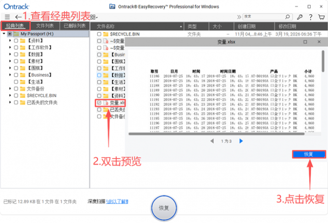The height and width of the screenshot is (223, 328).
Task: Expand the 【工作软件】 tree folder
Action: (10, 47)
